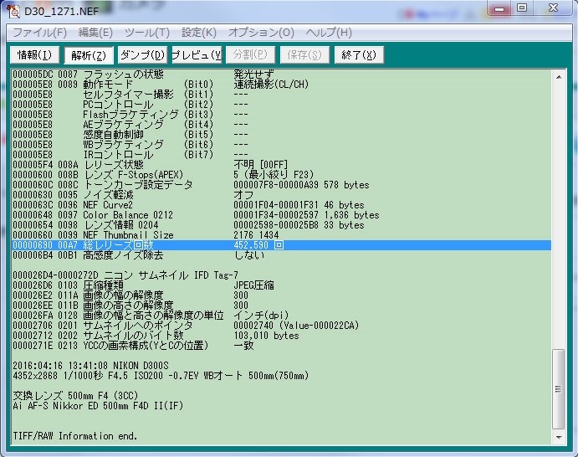Viewport: 578px width, 457px height.
Task: Click the 情報(I) button
Action: (34, 55)
